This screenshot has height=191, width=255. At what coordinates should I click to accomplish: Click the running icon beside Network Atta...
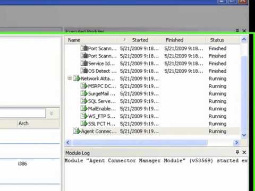pyautogui.click(x=77, y=78)
